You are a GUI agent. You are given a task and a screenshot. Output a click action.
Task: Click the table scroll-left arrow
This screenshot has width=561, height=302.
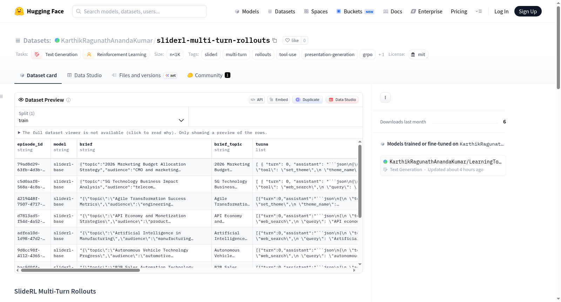tap(18, 270)
